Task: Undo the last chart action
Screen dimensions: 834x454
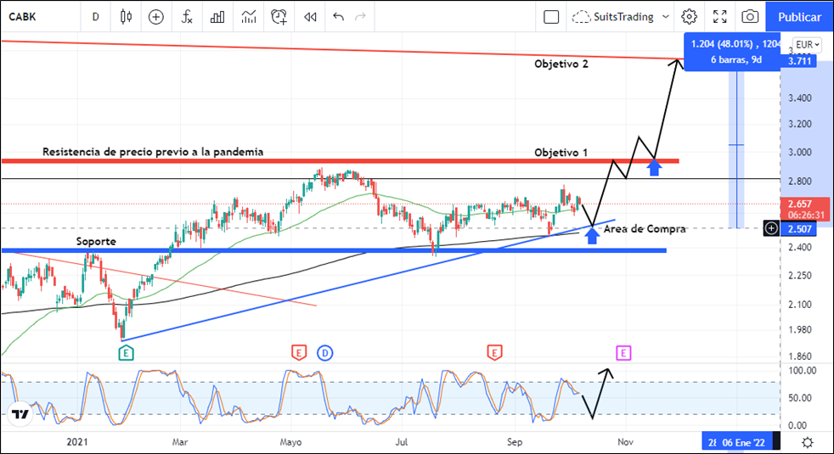Action: (x=339, y=16)
